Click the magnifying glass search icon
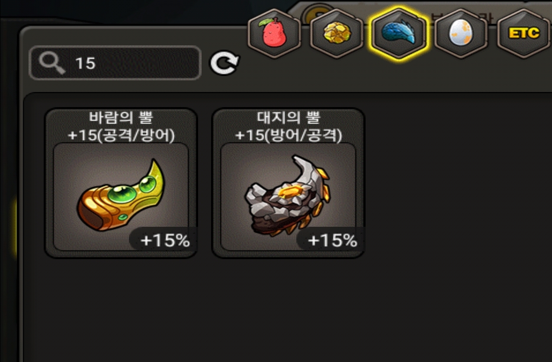552x362 pixels. point(51,63)
